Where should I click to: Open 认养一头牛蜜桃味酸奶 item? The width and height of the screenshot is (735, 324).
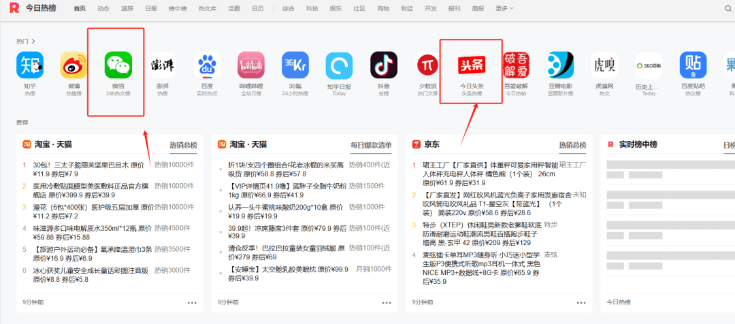285,211
